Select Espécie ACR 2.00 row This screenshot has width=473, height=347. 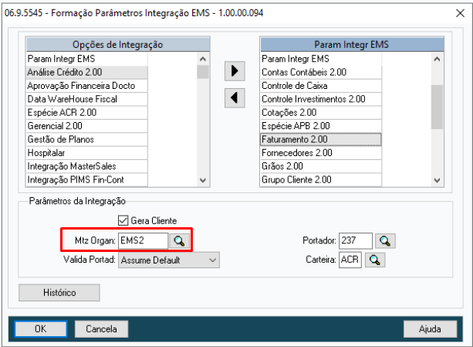87,113
